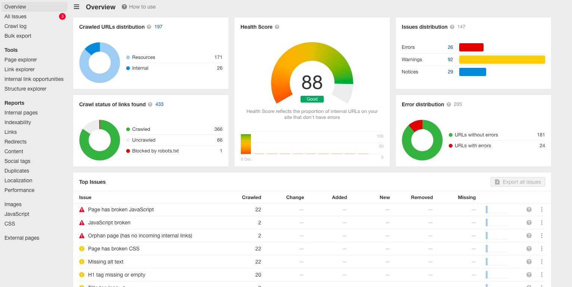Click help icon beside Issues distribution
The width and height of the screenshot is (572, 287).
[x=452, y=27]
